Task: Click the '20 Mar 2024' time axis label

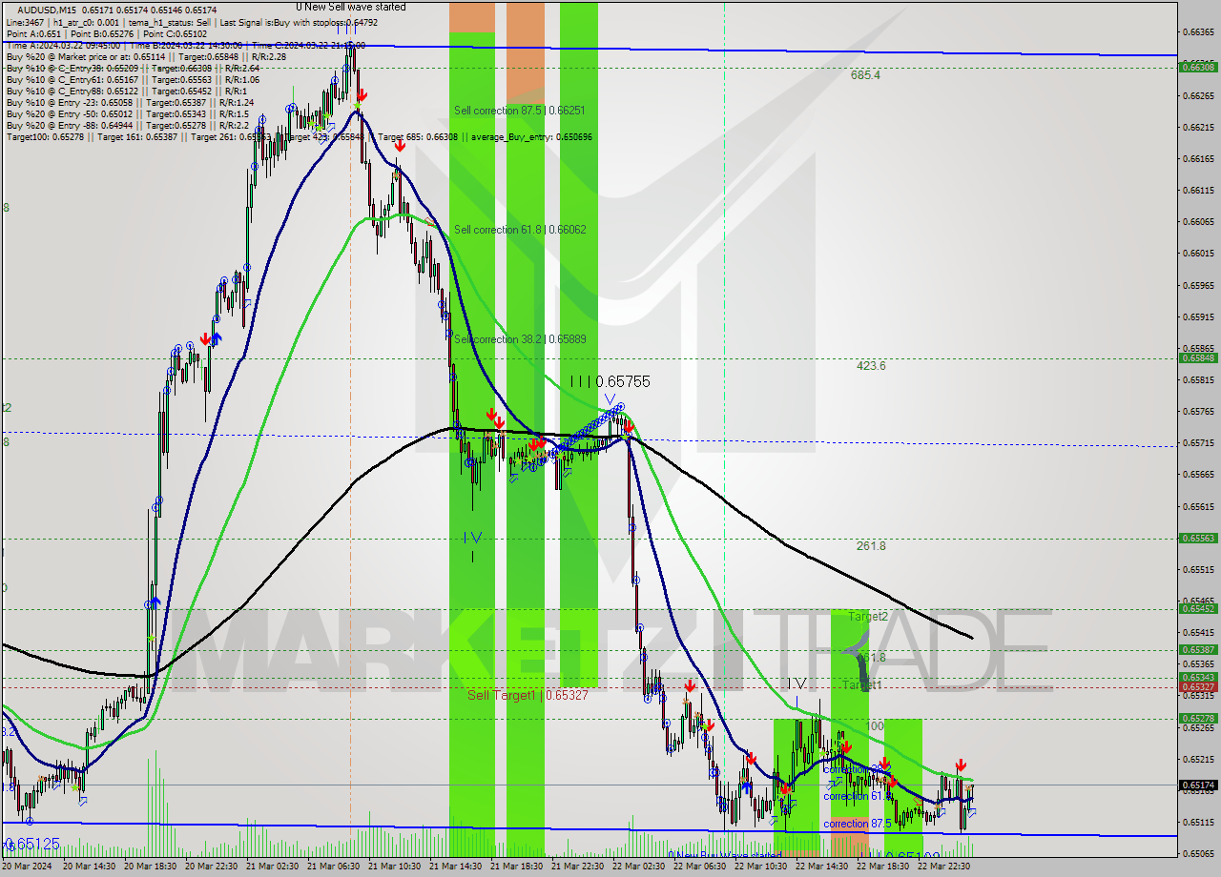Action: (x=29, y=867)
